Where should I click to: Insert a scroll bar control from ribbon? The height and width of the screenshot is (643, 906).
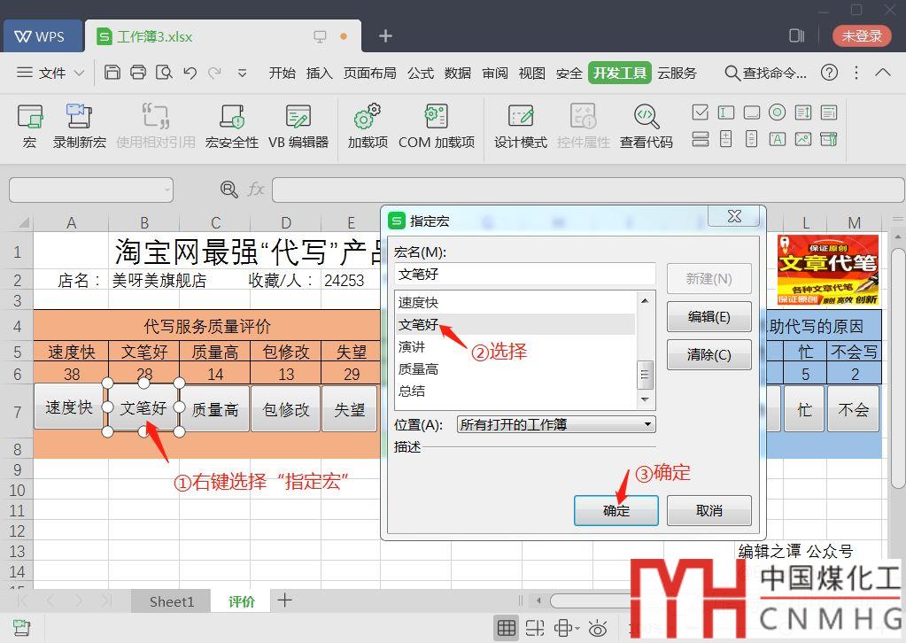[x=752, y=139]
